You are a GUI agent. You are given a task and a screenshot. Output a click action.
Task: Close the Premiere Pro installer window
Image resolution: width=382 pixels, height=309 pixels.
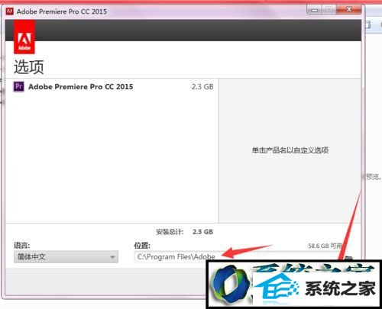pos(349,10)
